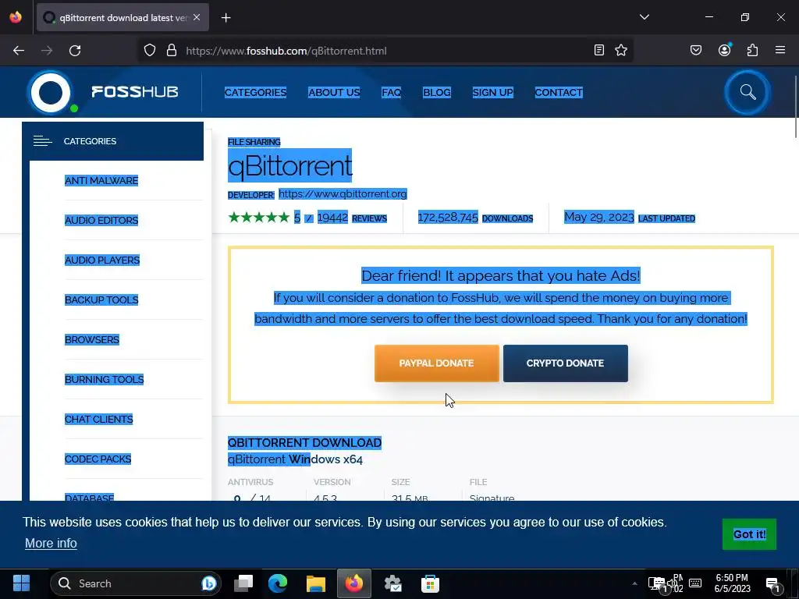Click the taskbar Search box
The width and height of the screenshot is (799, 599).
pos(136,583)
